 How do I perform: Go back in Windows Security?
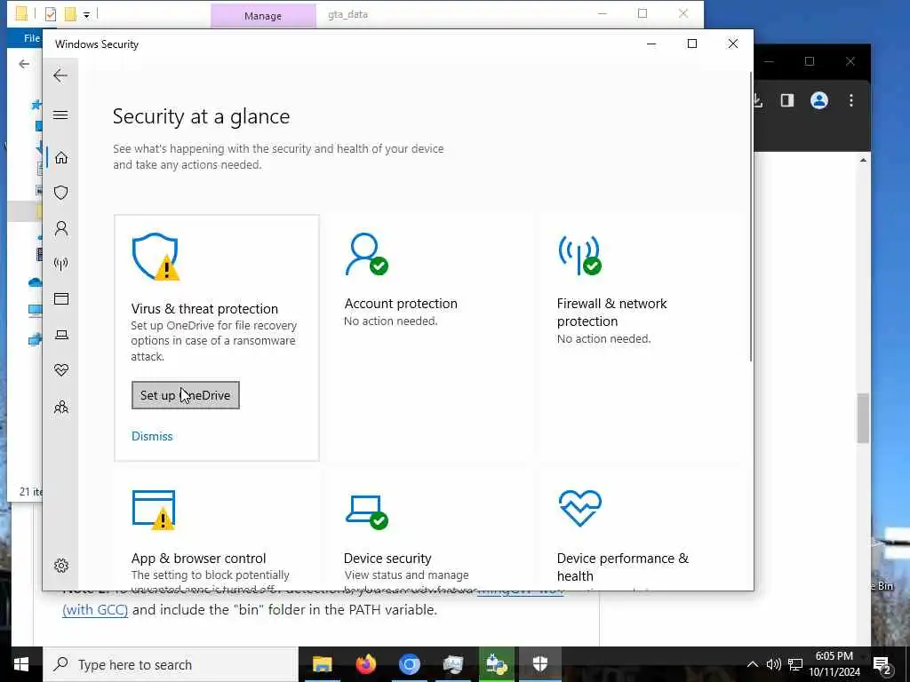60,75
